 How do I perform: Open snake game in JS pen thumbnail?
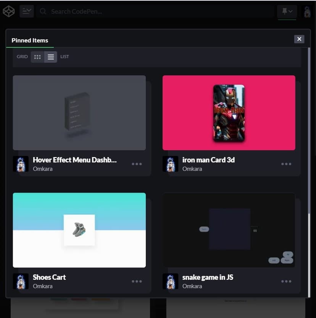229,230
